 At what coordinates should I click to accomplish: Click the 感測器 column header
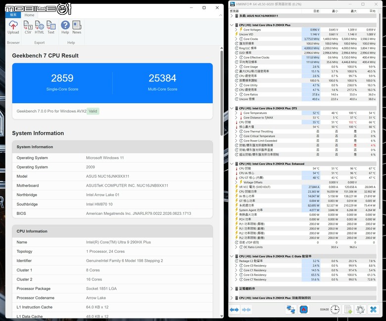click(235, 11)
